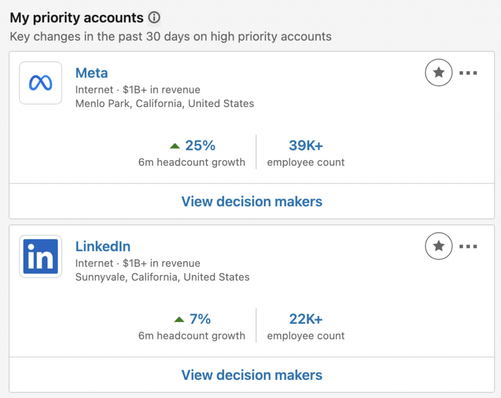Viewport: 501px width, 398px height.
Task: Unsave the LinkedIn account via its star toggle
Action: 438,246
